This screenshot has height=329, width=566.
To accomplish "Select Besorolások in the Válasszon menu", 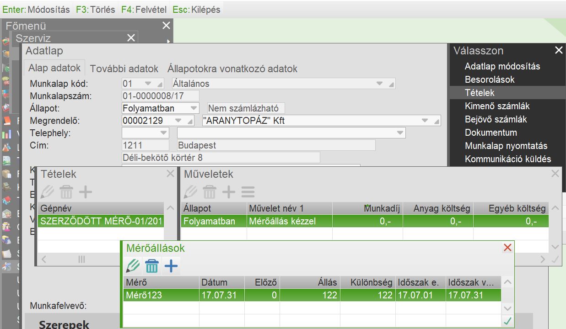I will [490, 80].
